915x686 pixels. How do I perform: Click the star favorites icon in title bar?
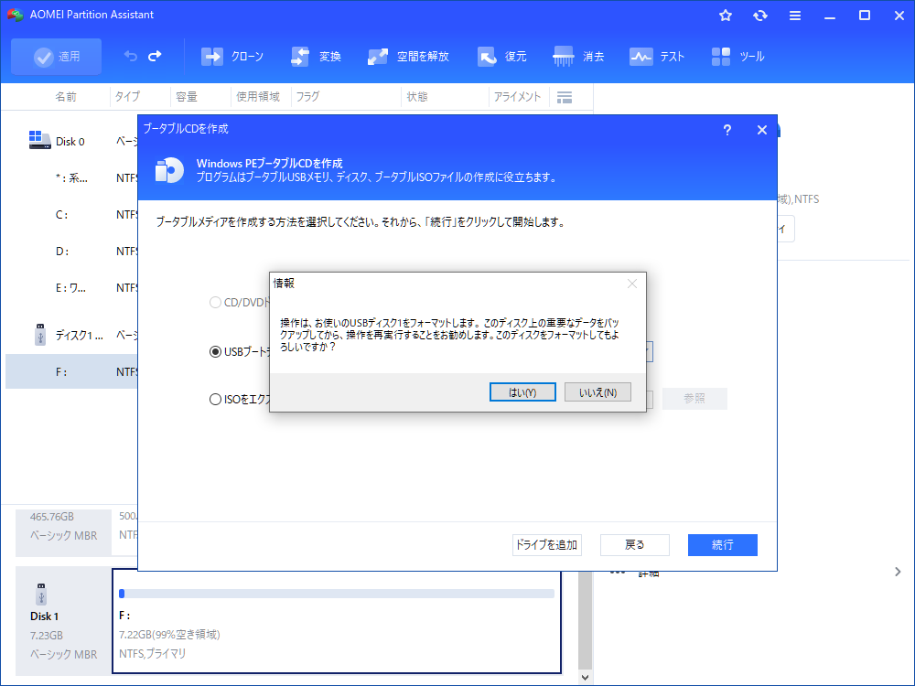(726, 16)
